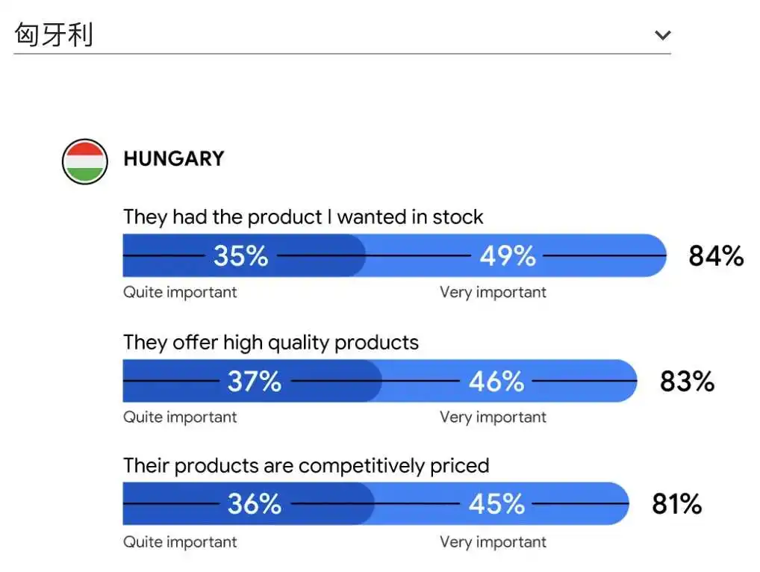760x572 pixels.
Task: Click 'Their products are competitively priced' label
Action: click(x=306, y=465)
